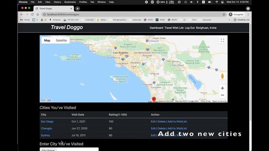Click the Wed Oct 13 clock

click(237, 2)
